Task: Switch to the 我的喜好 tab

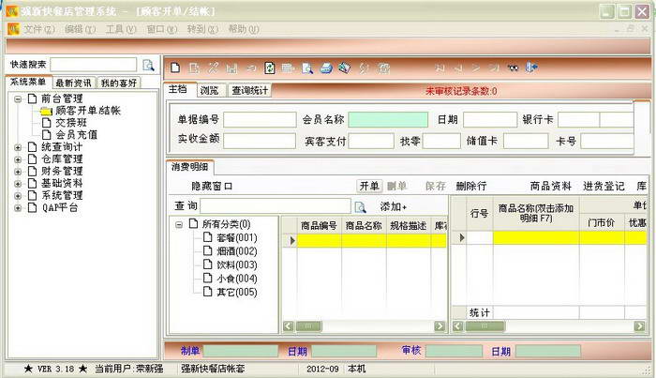Action: [x=118, y=83]
